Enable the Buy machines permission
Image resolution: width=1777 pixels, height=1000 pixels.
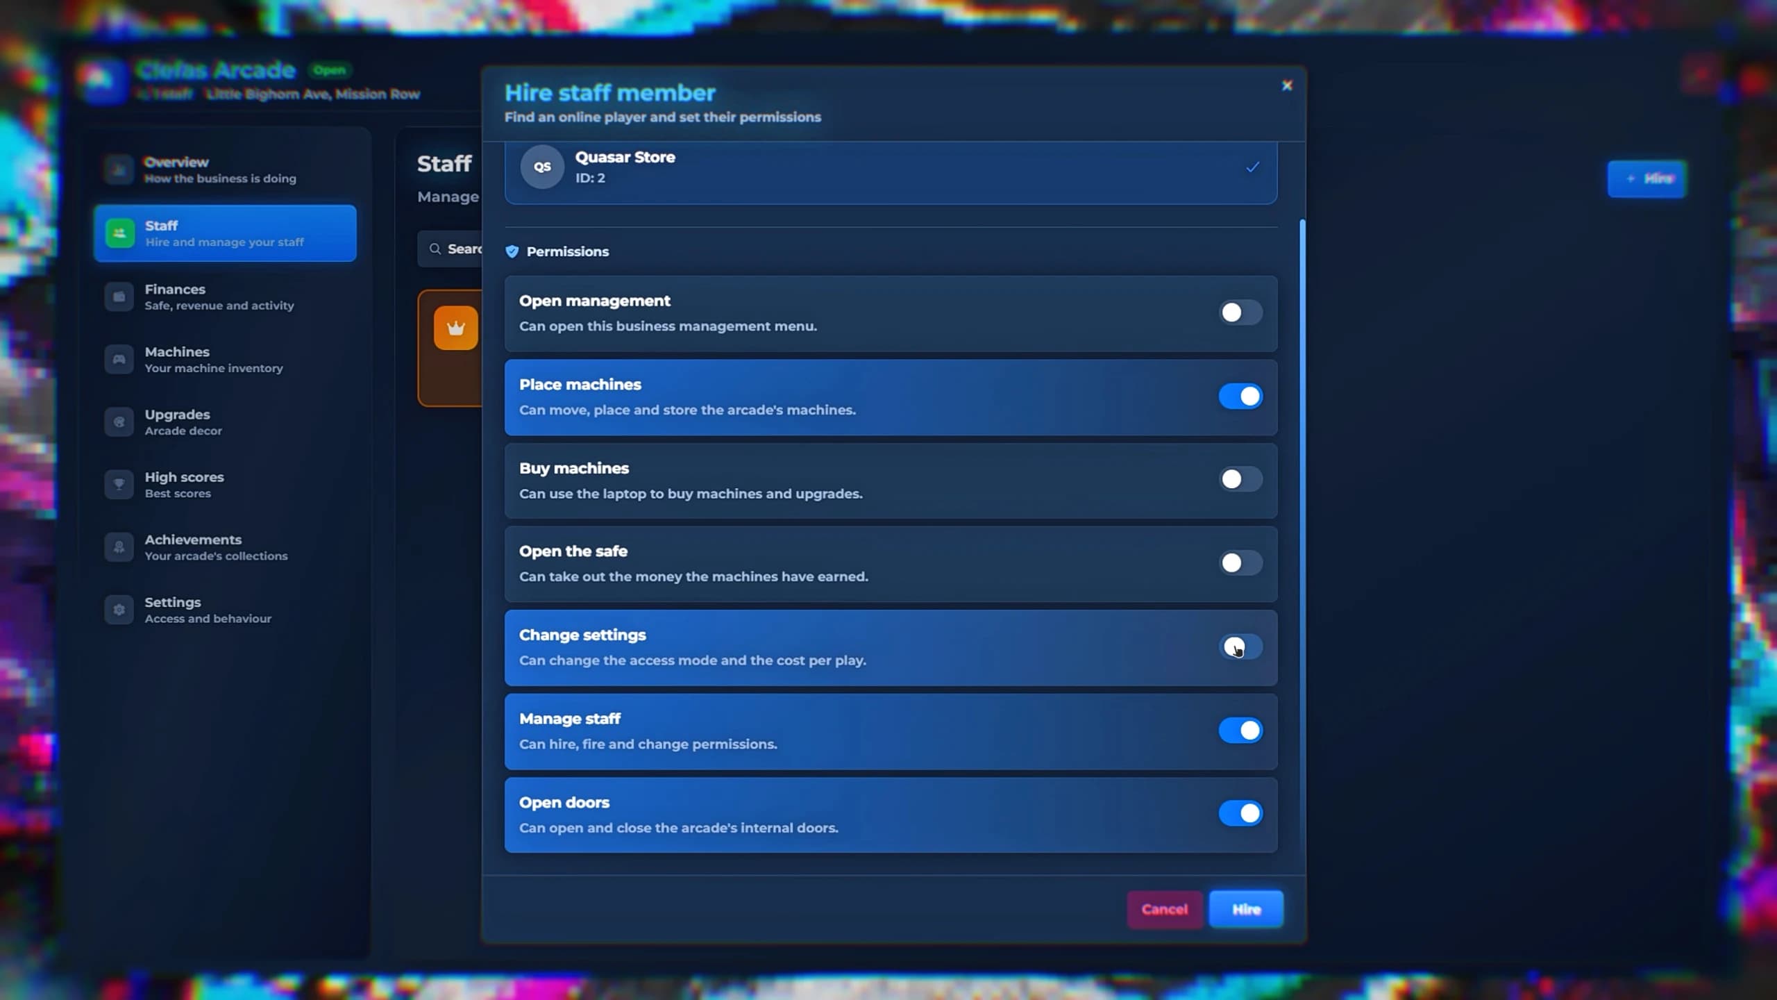(1240, 479)
